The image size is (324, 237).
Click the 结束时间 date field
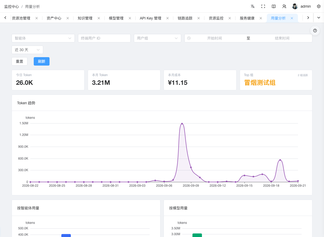click(282, 38)
